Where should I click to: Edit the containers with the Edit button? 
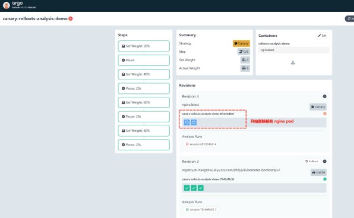point(322,36)
